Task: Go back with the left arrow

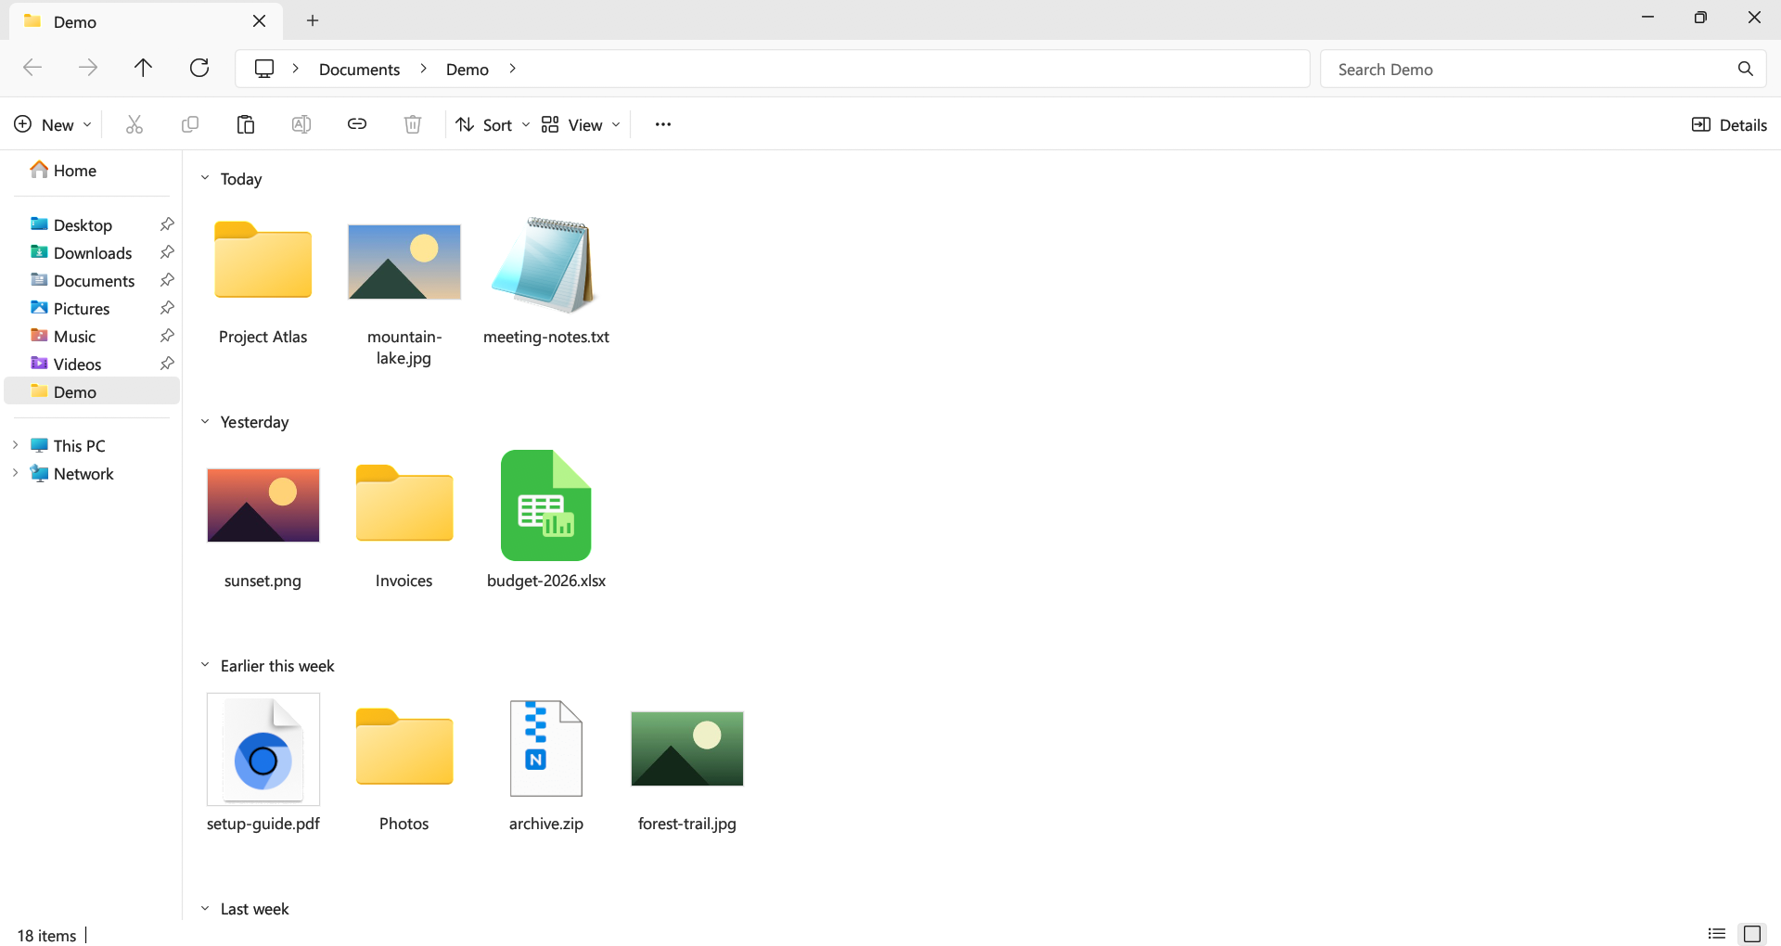Action: (32, 68)
